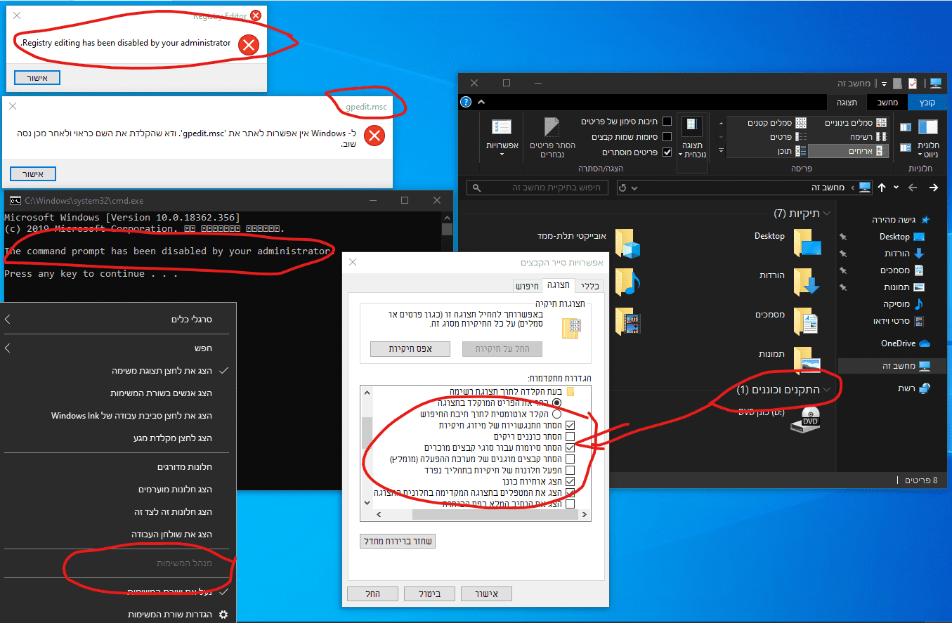This screenshot has height=623, width=952.
Task: Collapse the Folders (תיקיות) group header
Action: [x=826, y=214]
